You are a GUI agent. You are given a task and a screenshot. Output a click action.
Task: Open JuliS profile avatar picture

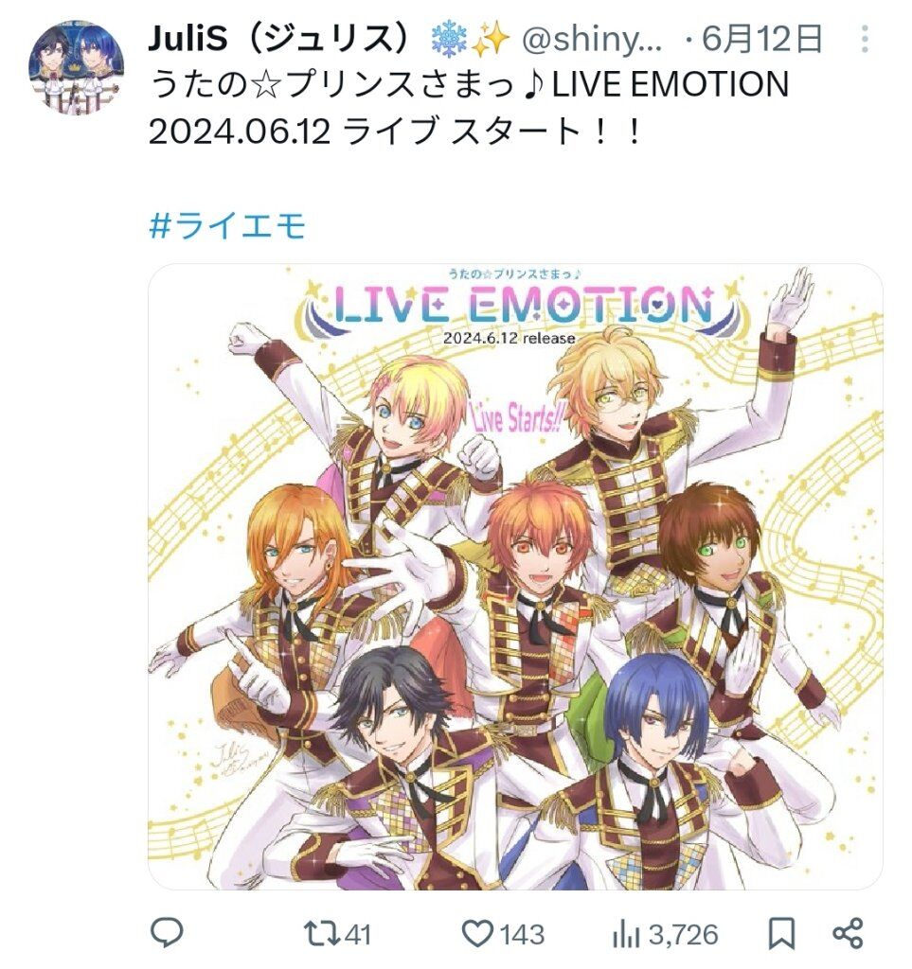tap(76, 67)
